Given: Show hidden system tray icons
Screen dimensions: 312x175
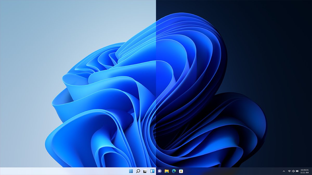Looking at the screenshot, I should point(284,171).
